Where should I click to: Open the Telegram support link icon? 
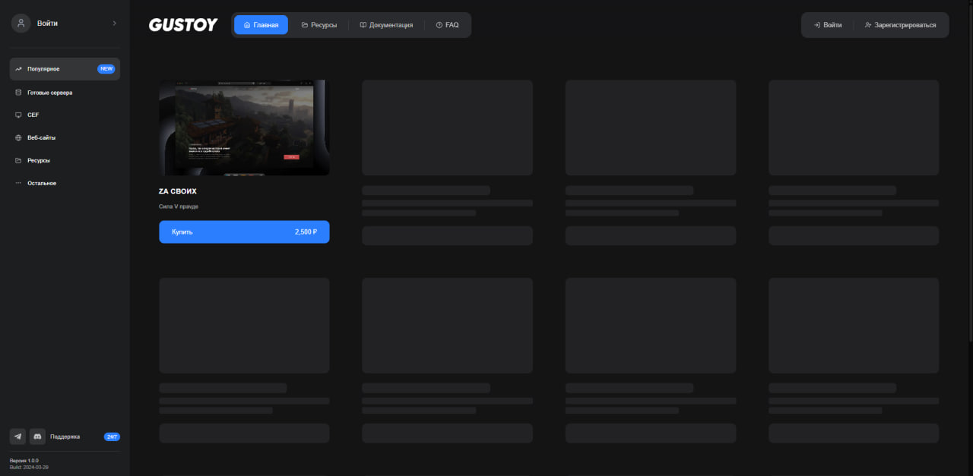(x=17, y=437)
